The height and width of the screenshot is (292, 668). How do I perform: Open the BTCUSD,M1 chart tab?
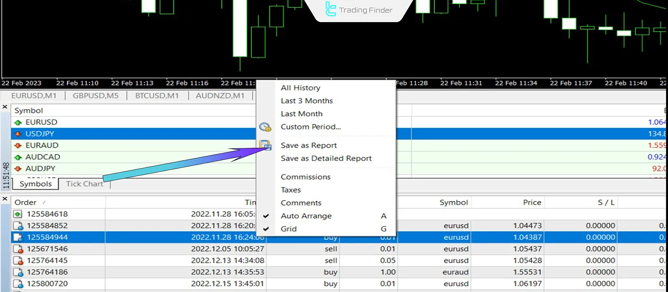coord(157,96)
